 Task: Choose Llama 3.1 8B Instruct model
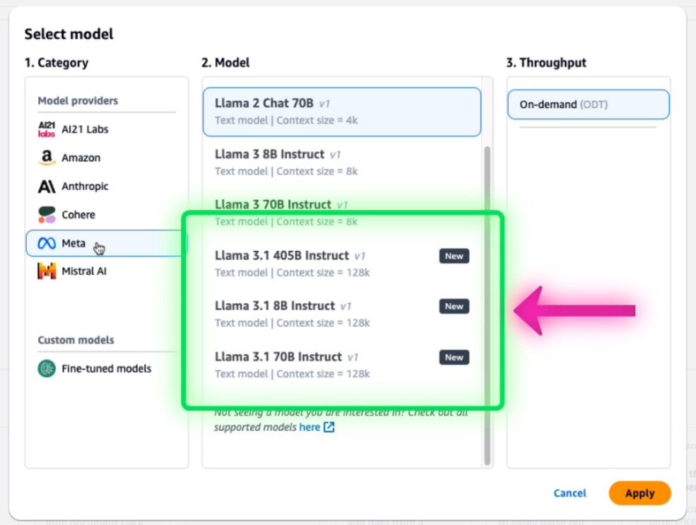pyautogui.click(x=341, y=314)
